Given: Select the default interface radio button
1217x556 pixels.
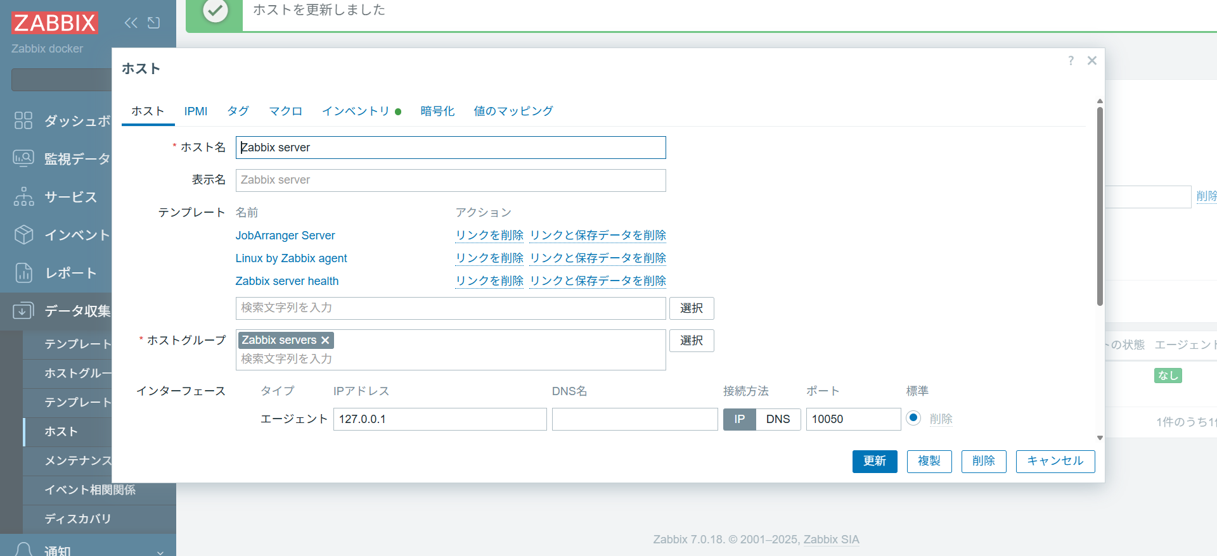Looking at the screenshot, I should tap(913, 418).
